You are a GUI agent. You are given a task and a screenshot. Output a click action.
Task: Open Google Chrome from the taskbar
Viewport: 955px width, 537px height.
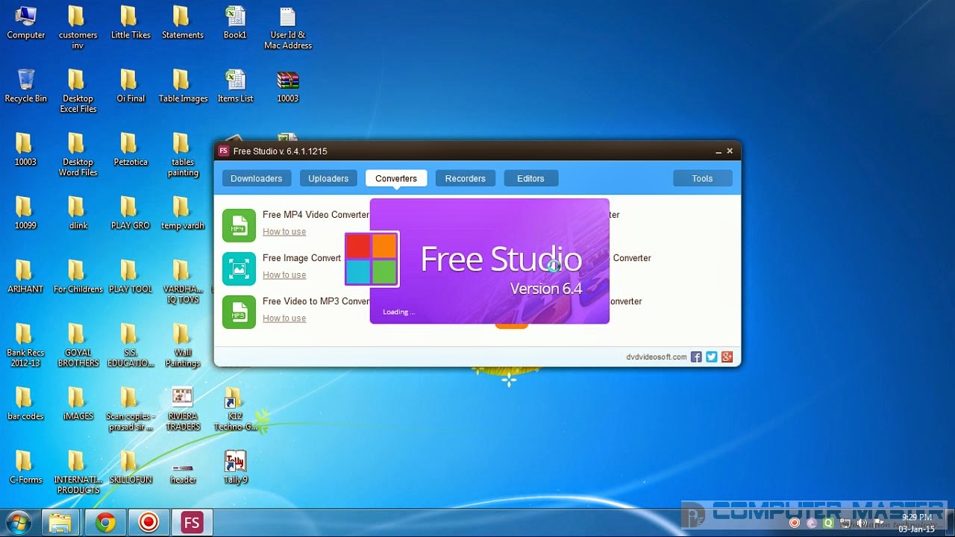tap(105, 523)
